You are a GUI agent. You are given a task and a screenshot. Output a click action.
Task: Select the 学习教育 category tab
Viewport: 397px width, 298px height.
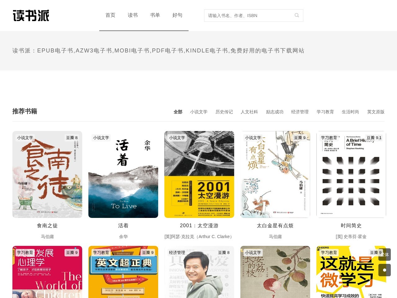pyautogui.click(x=325, y=112)
